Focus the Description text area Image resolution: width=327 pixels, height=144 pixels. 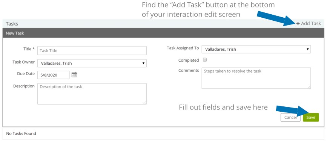tap(92, 94)
